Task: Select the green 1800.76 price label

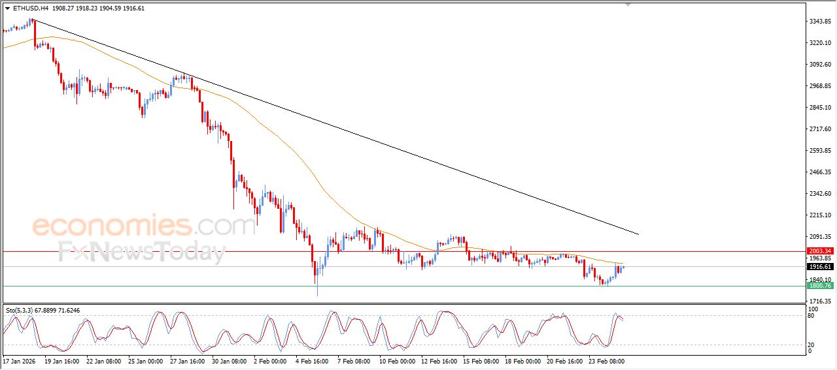Action: pyautogui.click(x=819, y=286)
